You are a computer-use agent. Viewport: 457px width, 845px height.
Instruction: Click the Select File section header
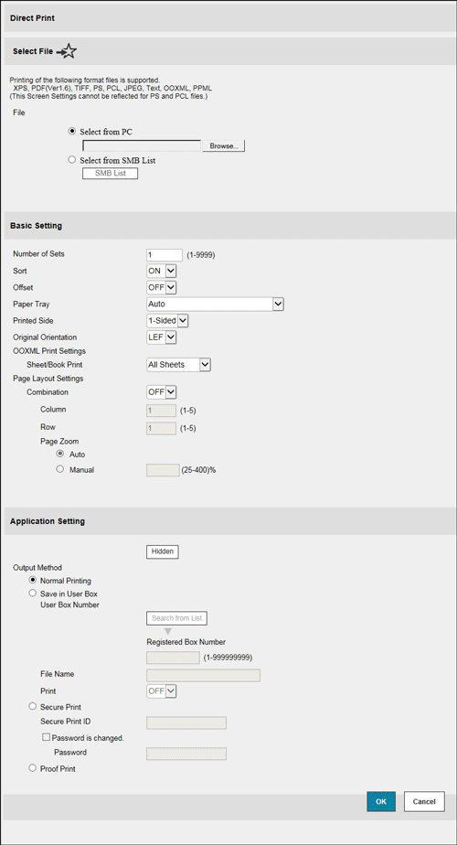(x=228, y=52)
